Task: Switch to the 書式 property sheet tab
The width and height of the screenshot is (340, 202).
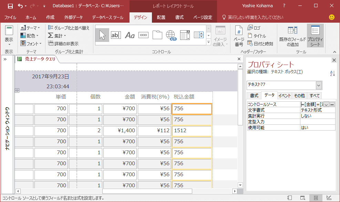Action: (254, 96)
